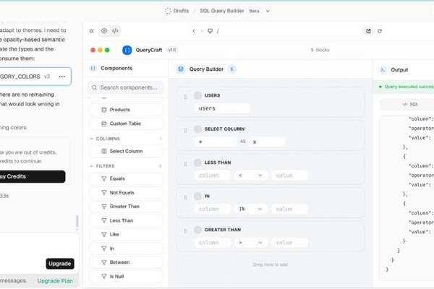Go forward in preview navigation
This screenshot has height=289, width=434.
pyautogui.click(x=202, y=31)
